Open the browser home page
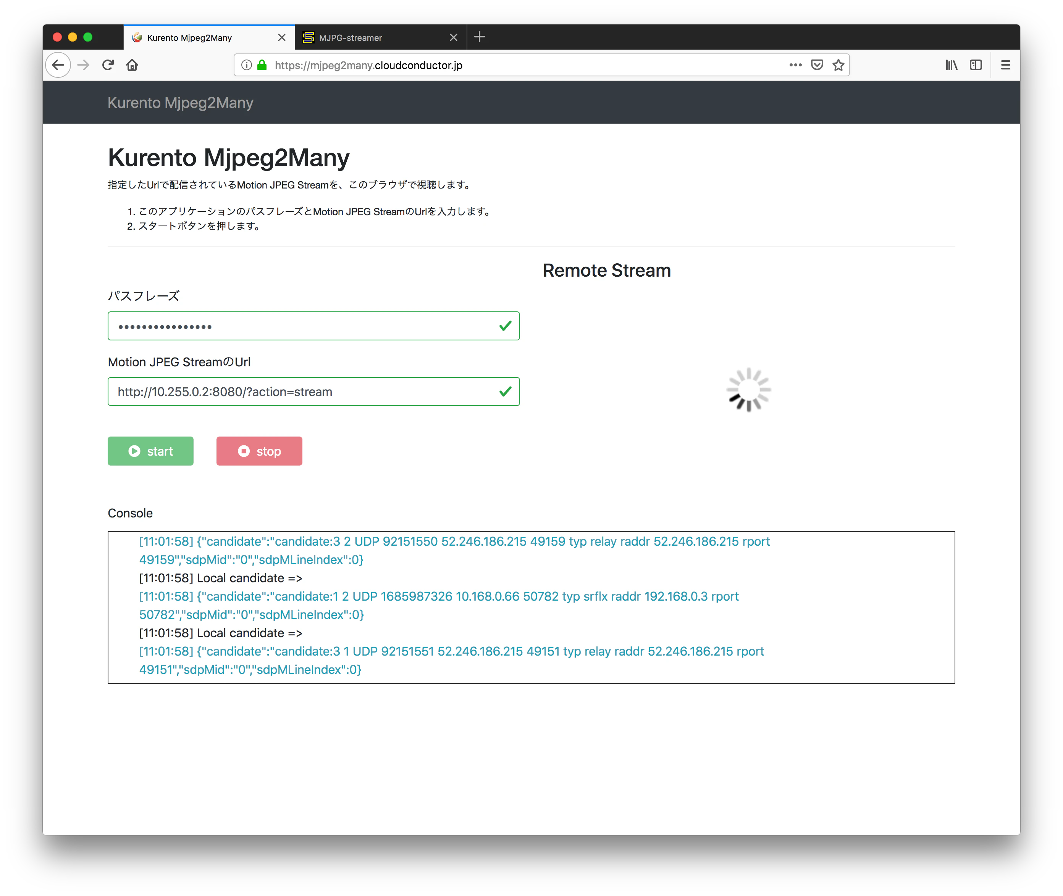Viewport: 1063px width, 896px height. click(132, 65)
